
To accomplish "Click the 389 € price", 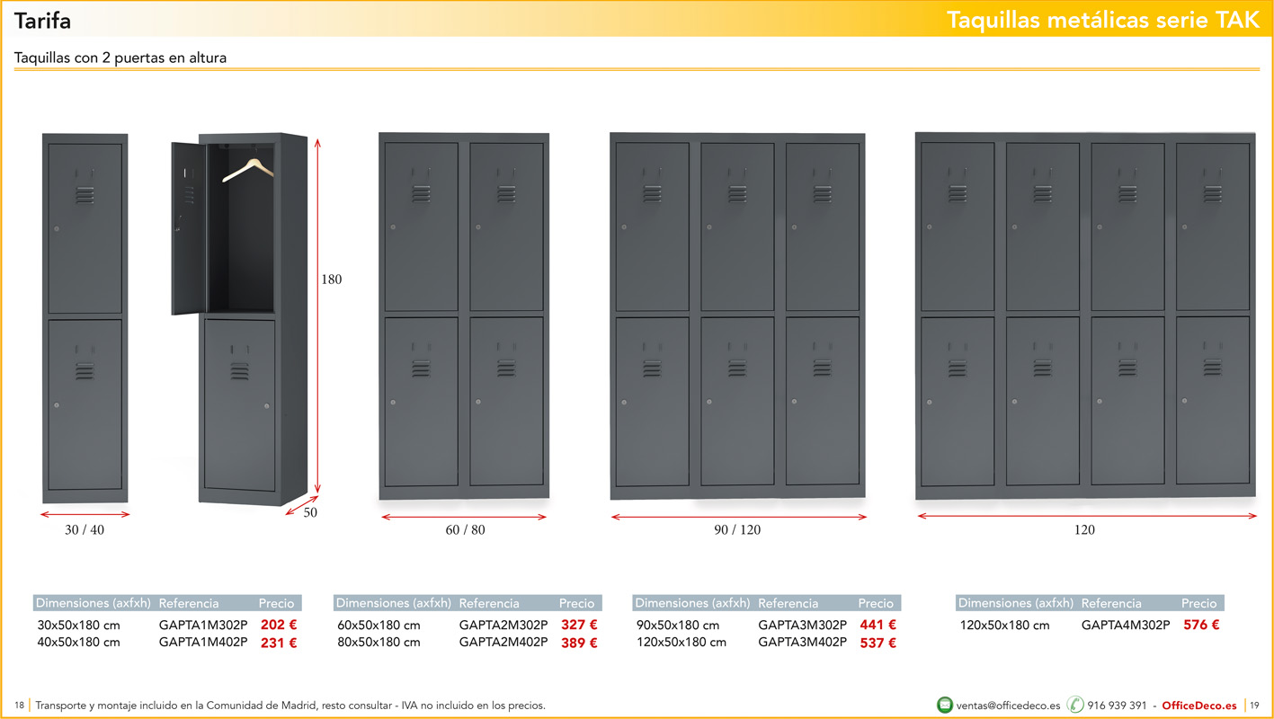I will [x=579, y=643].
